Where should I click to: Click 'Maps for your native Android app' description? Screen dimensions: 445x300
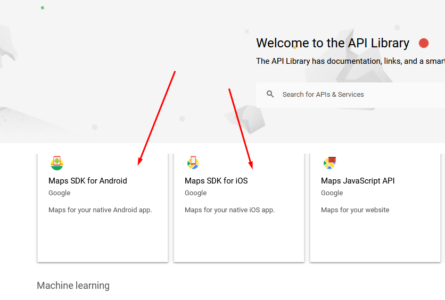click(x=100, y=210)
